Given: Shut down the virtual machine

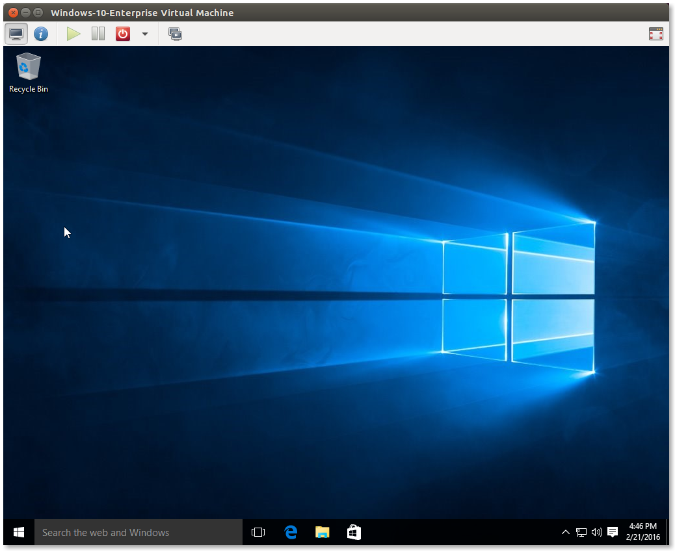Looking at the screenshot, I should 123,34.
